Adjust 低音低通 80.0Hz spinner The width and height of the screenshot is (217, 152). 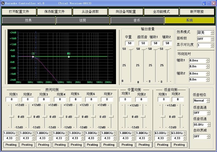(x=202, y=125)
